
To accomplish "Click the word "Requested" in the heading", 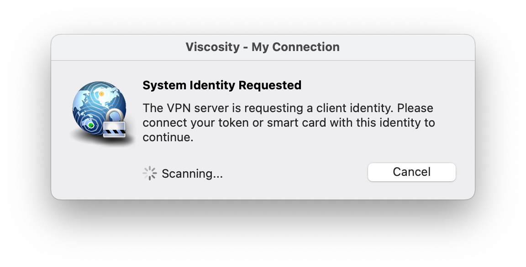I will click(270, 85).
